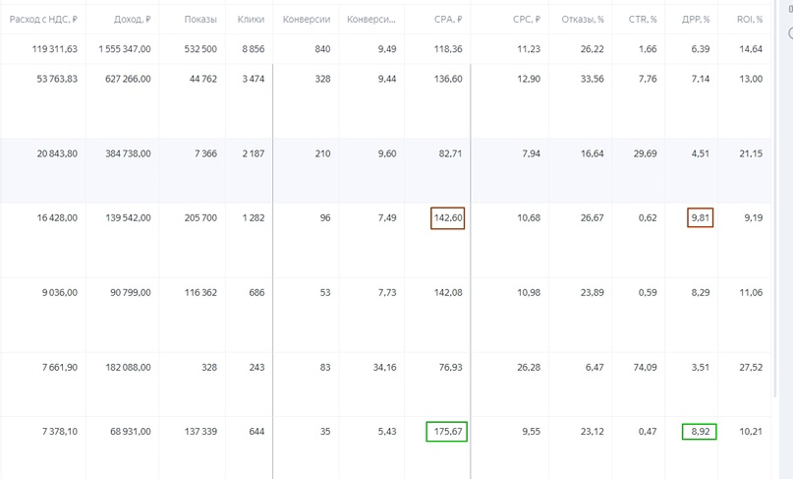Sort table by CTR, % header

coord(643,20)
